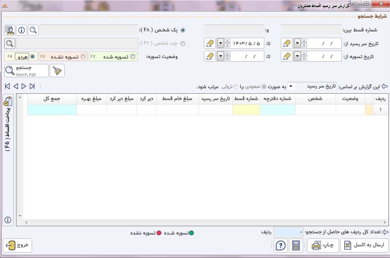The image size is (390, 258).
Task: Click the شماره دفترچه column header
Action: point(278,99)
